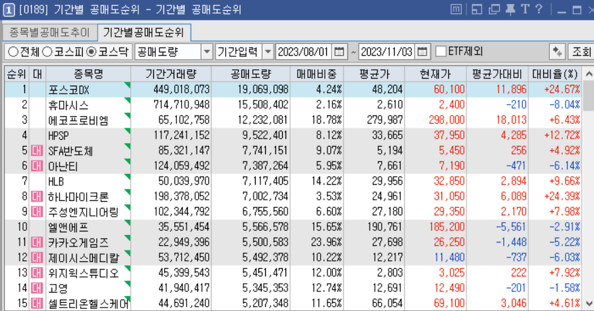The height and width of the screenshot is (311, 594).
Task: Click the pin window icon in title bar
Action: [x=511, y=9]
